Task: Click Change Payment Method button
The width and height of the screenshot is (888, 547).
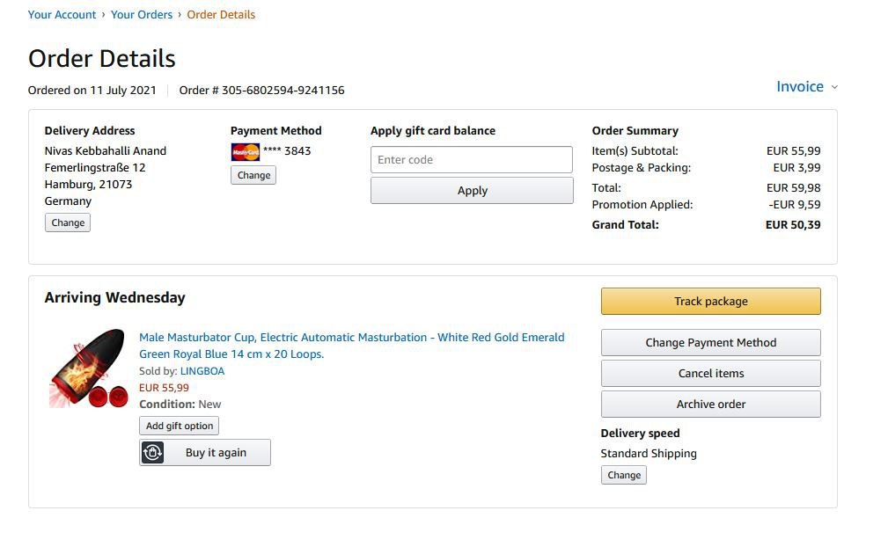Action: pos(710,343)
